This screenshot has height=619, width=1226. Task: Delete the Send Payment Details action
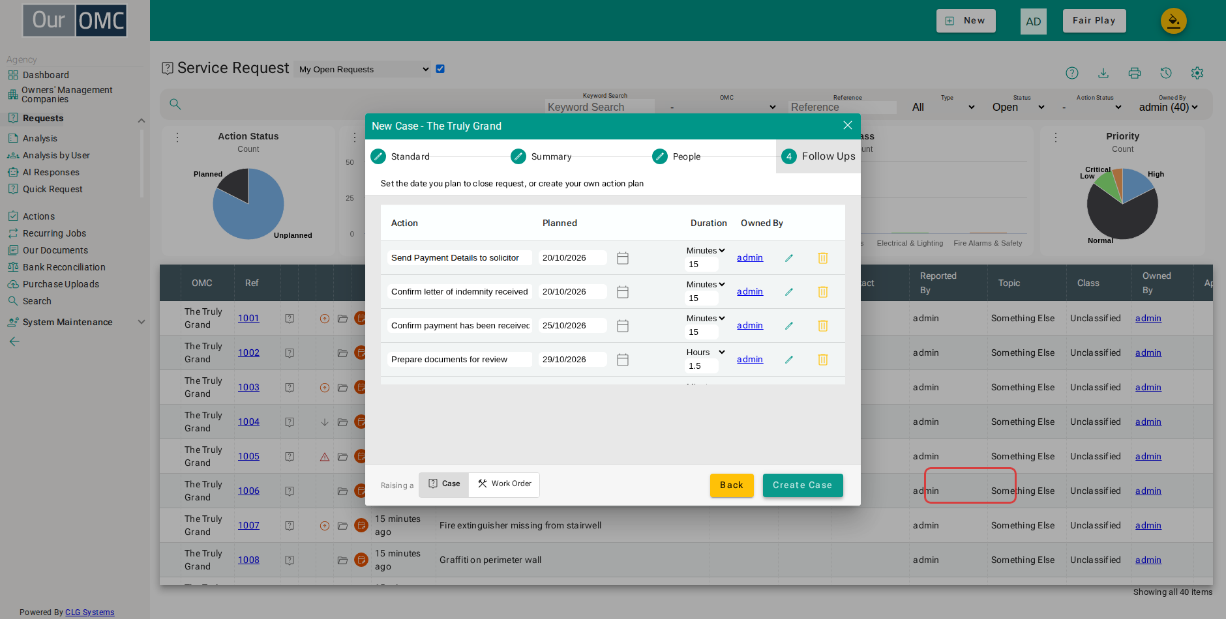(823, 258)
